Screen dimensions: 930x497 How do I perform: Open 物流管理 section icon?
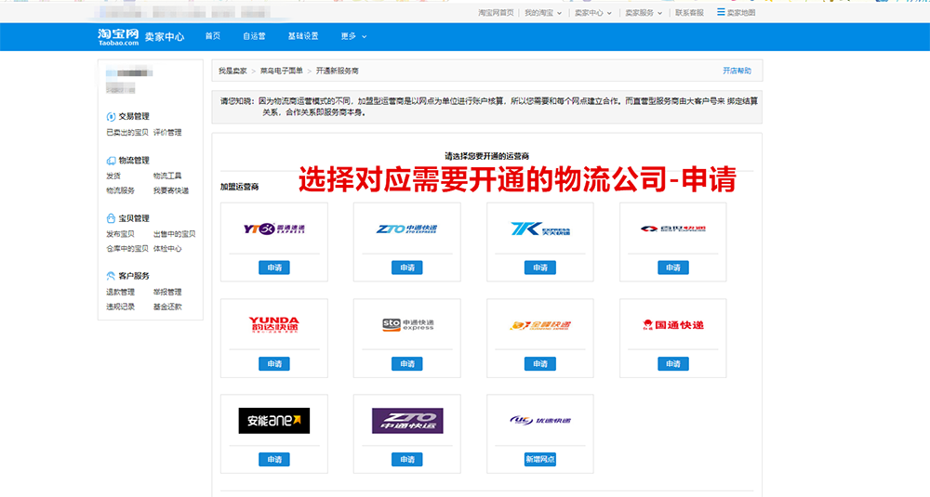pyautogui.click(x=111, y=161)
